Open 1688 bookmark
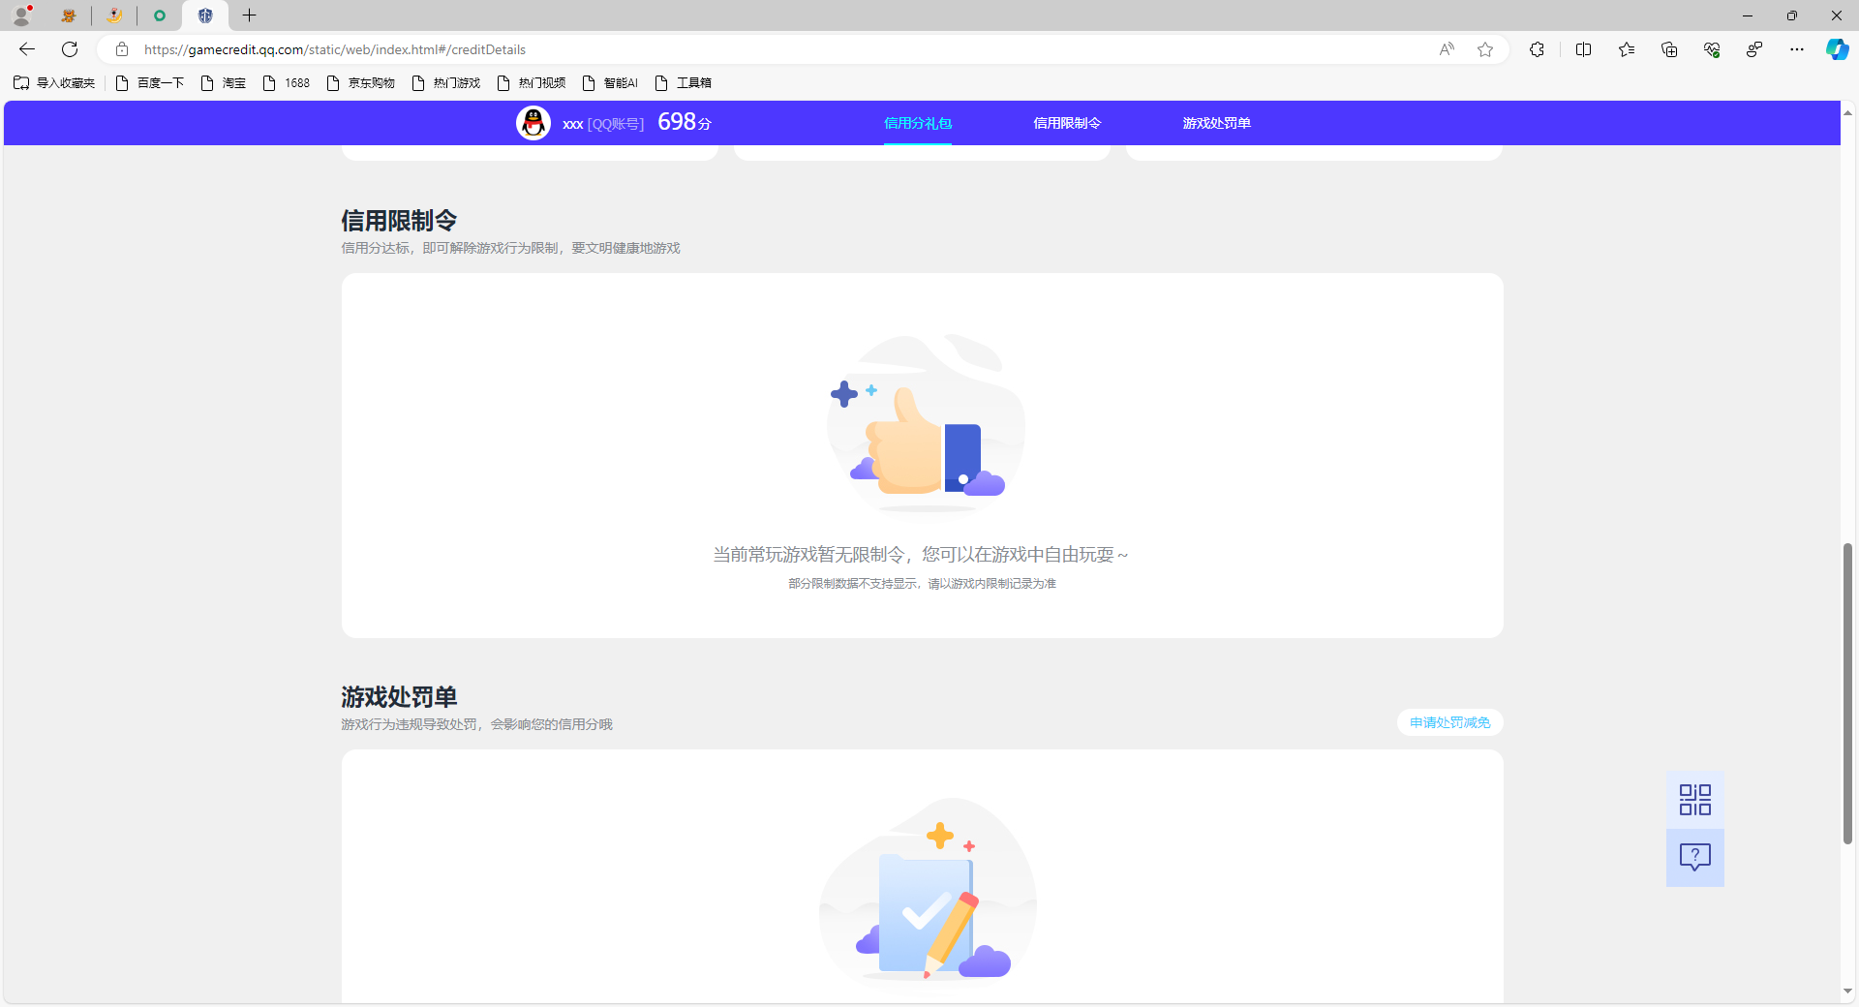The image size is (1859, 1007). 287,83
